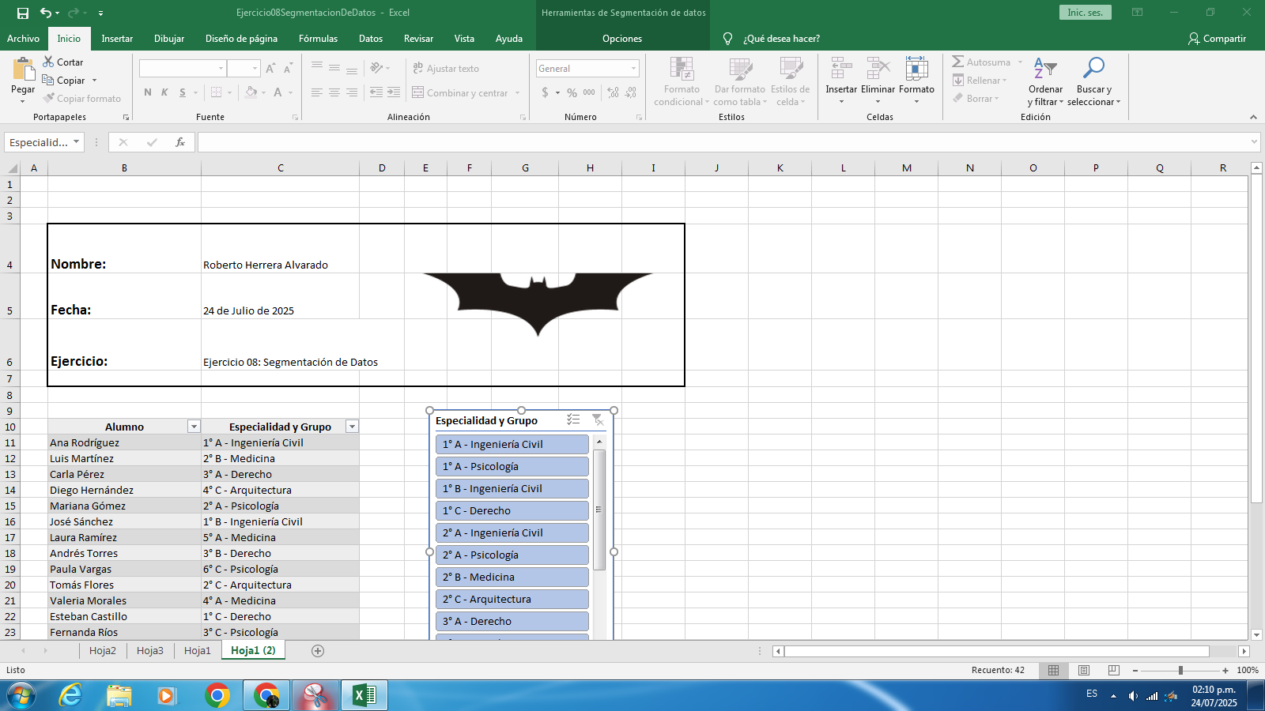Click the Pegar clipboard icon
The image size is (1265, 711).
(x=23, y=71)
